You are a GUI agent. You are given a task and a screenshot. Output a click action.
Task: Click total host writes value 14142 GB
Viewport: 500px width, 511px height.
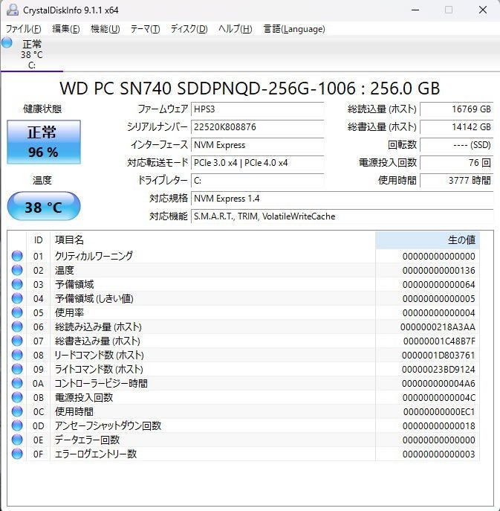[x=456, y=126]
